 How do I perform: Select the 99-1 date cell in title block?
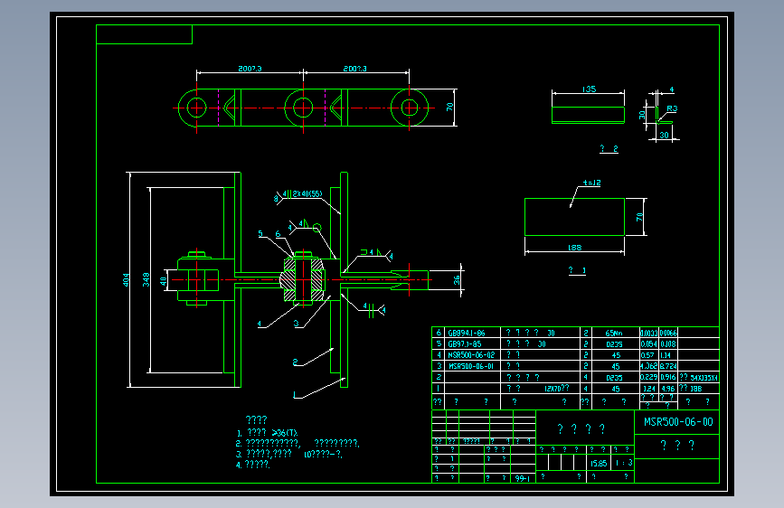523,478
